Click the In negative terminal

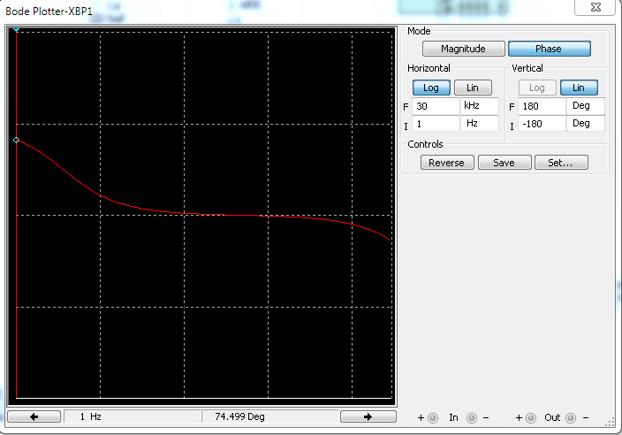pyautogui.click(x=472, y=418)
